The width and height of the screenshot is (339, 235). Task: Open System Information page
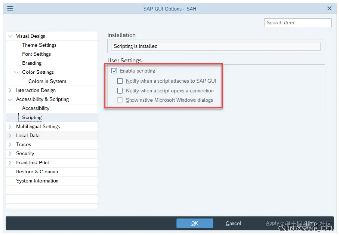(37, 181)
